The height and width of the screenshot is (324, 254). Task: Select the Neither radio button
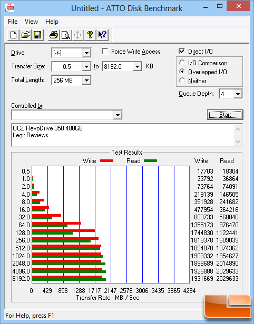point(182,80)
